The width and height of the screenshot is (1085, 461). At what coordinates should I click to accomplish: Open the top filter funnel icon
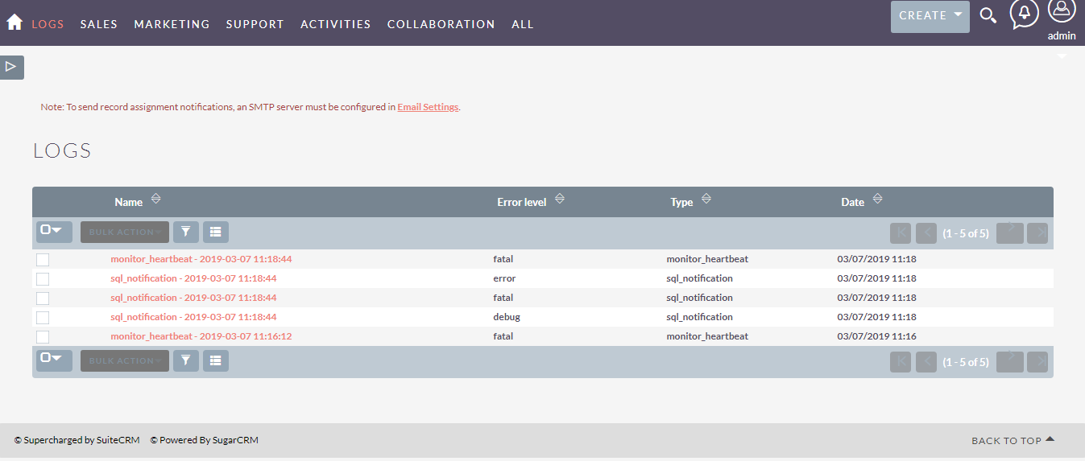pyautogui.click(x=185, y=232)
